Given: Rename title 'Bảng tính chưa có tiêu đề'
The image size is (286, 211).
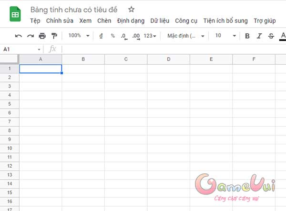Looking at the screenshot, I should pyautogui.click(x=74, y=10).
